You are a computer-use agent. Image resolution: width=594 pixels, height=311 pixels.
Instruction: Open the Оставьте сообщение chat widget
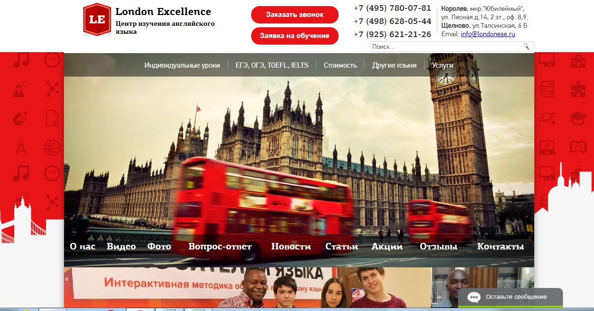tap(510, 297)
